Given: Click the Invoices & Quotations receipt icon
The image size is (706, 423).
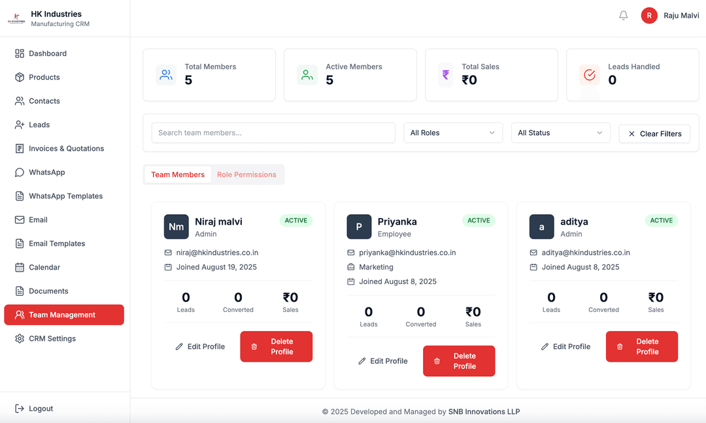Looking at the screenshot, I should [20, 148].
